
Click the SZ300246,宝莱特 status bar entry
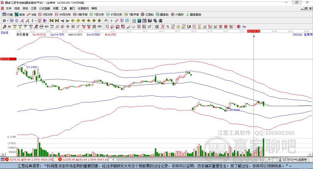[x=293, y=160]
